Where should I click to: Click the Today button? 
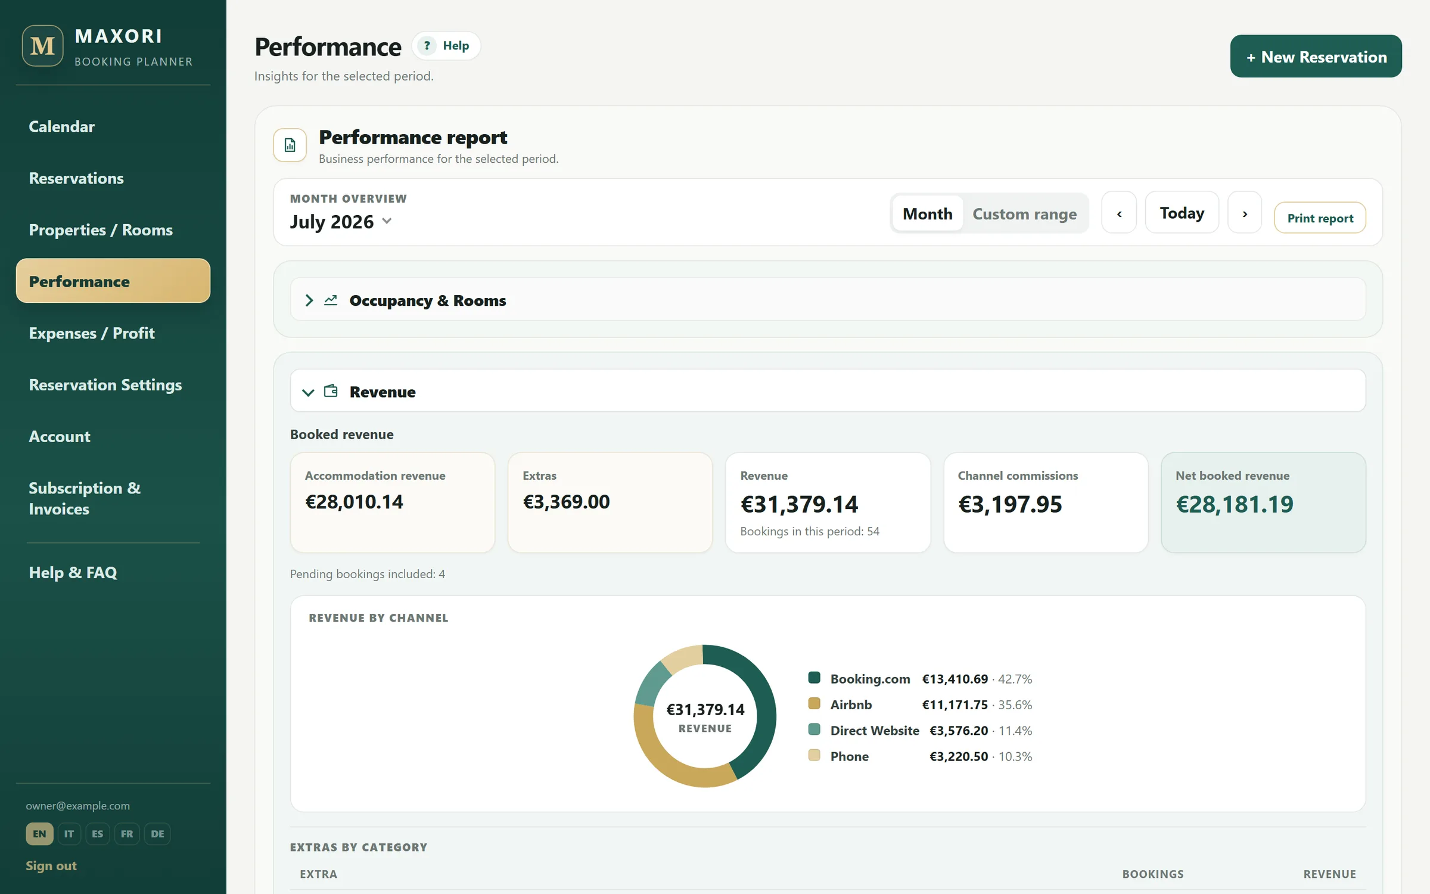pyautogui.click(x=1182, y=213)
